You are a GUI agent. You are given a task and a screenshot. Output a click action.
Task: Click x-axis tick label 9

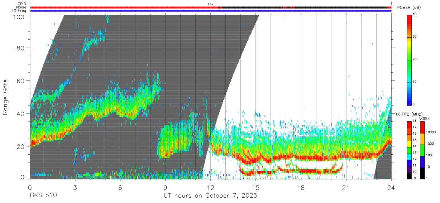[166, 188]
